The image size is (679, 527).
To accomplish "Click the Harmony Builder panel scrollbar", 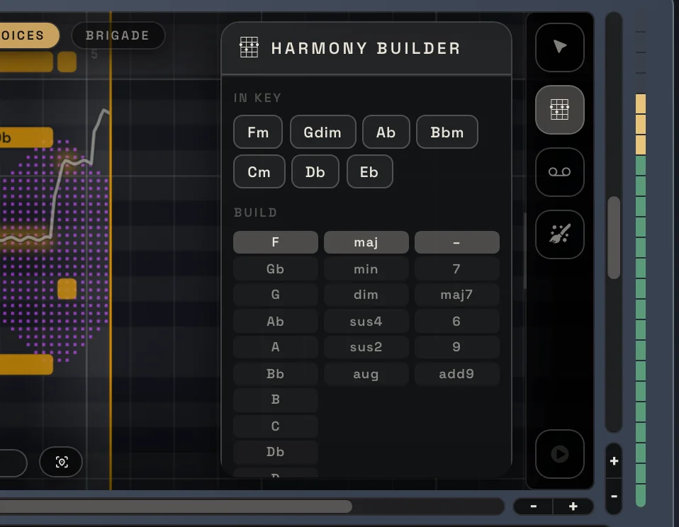I will (x=524, y=251).
